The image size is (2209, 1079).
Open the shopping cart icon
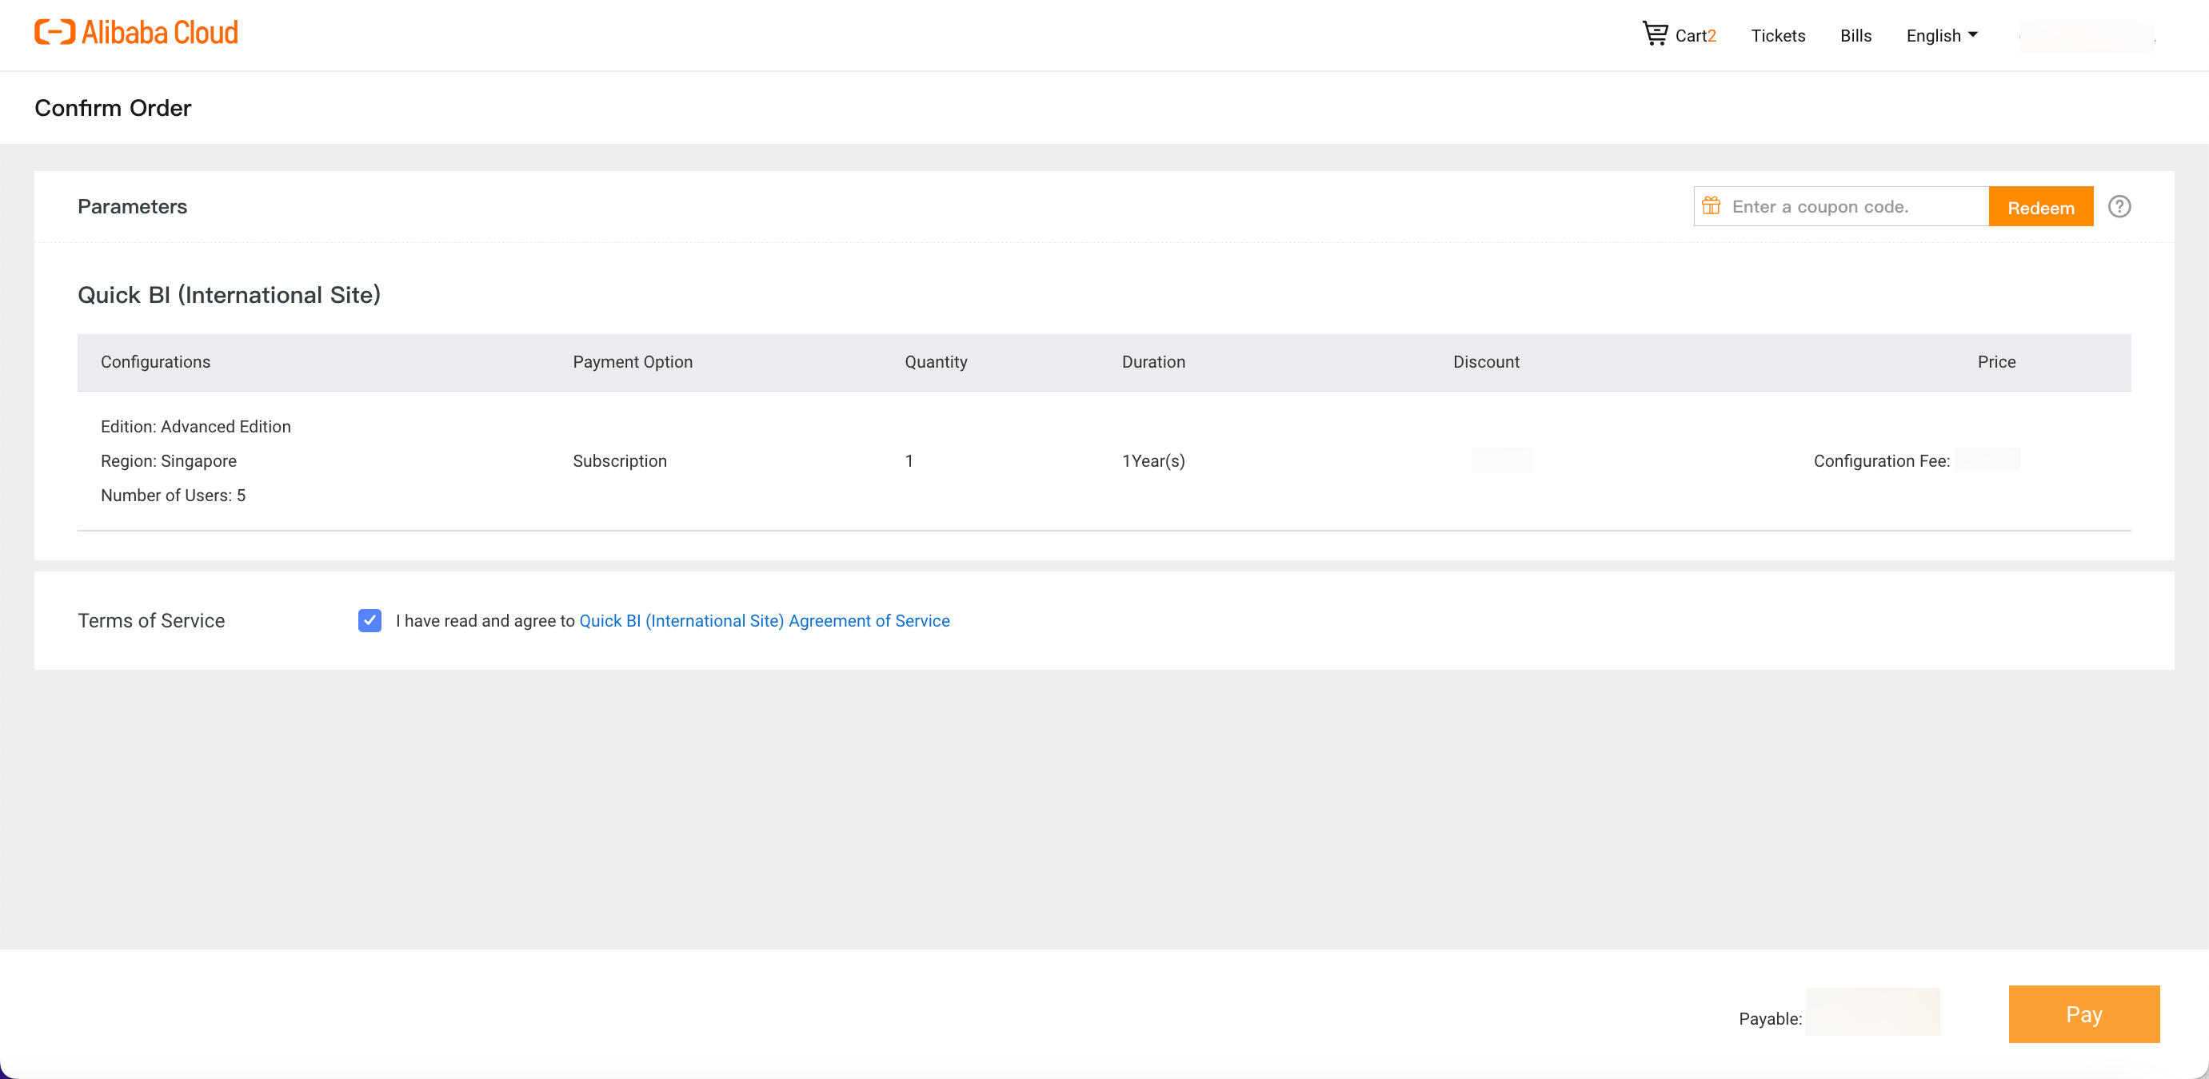(1654, 34)
